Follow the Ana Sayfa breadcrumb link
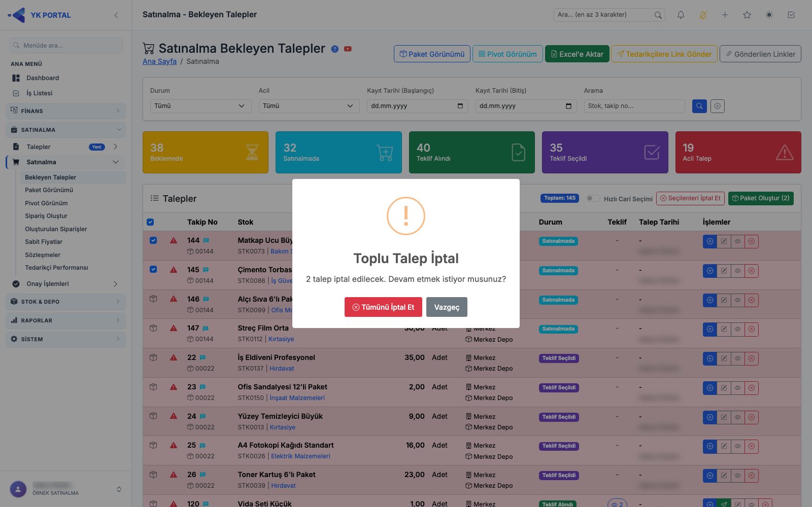The height and width of the screenshot is (507, 812). tap(159, 61)
